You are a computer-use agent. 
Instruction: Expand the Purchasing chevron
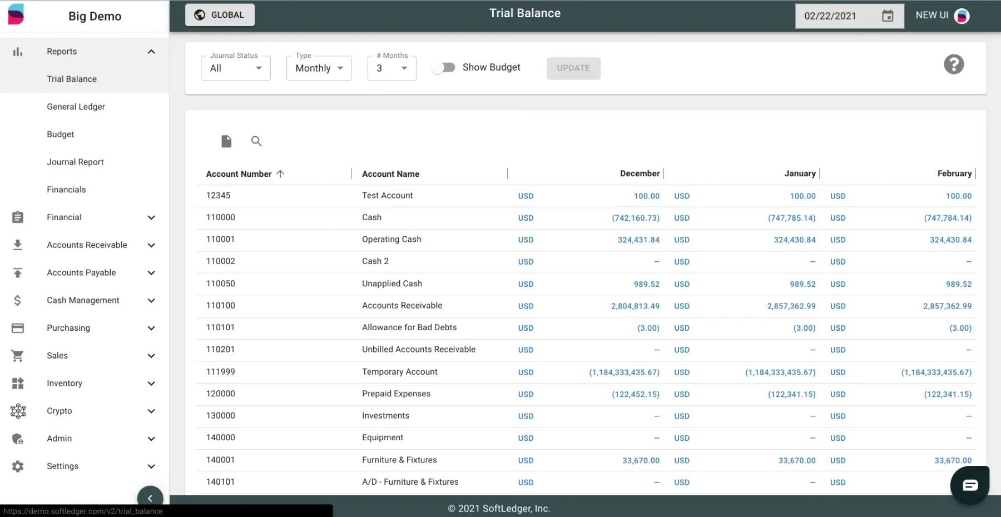[x=151, y=328]
